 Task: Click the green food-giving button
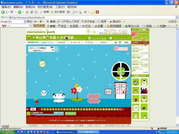71,113
